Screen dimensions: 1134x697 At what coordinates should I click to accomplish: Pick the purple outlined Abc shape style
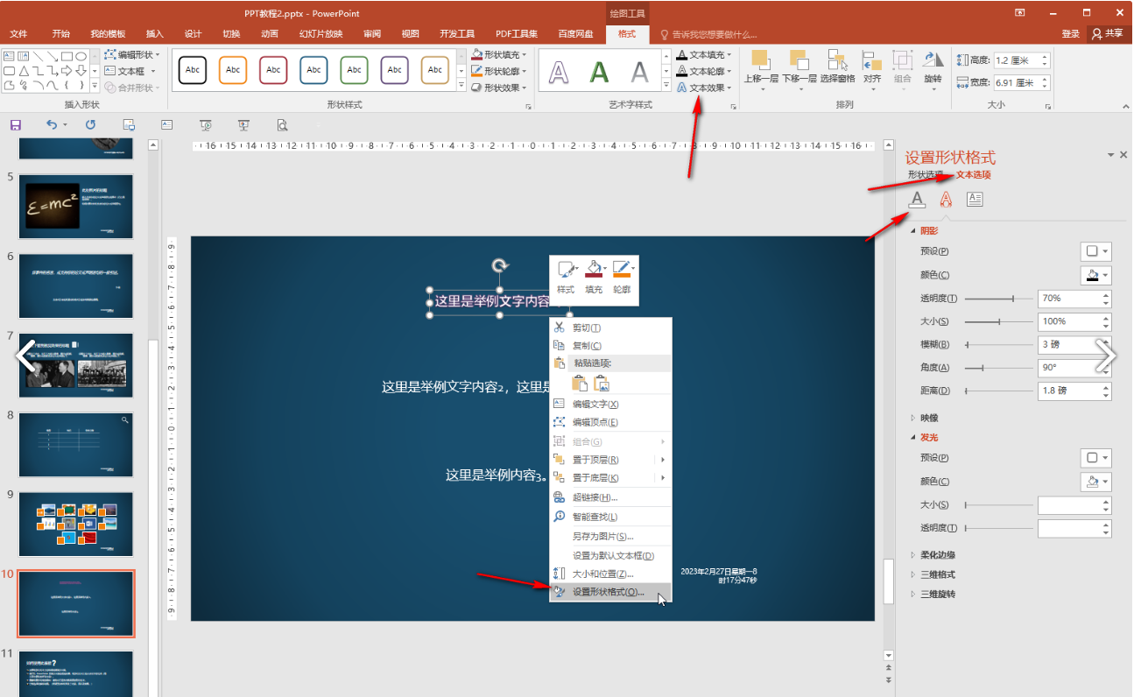[x=395, y=70]
